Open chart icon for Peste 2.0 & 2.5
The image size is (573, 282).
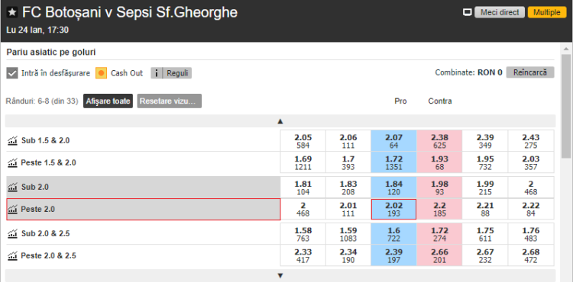point(13,255)
